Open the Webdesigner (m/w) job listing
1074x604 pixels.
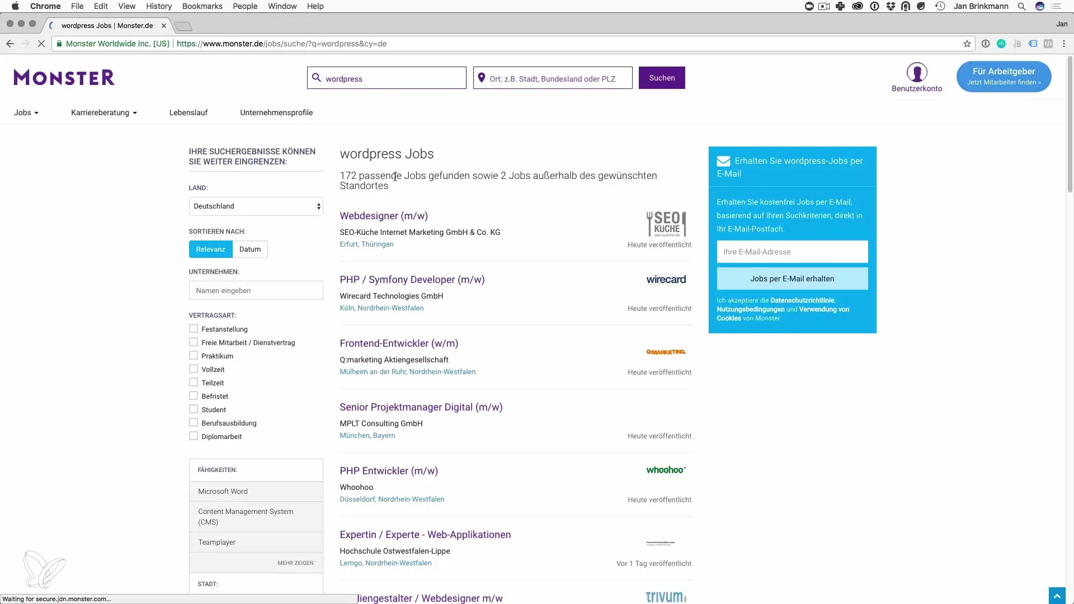pos(384,216)
